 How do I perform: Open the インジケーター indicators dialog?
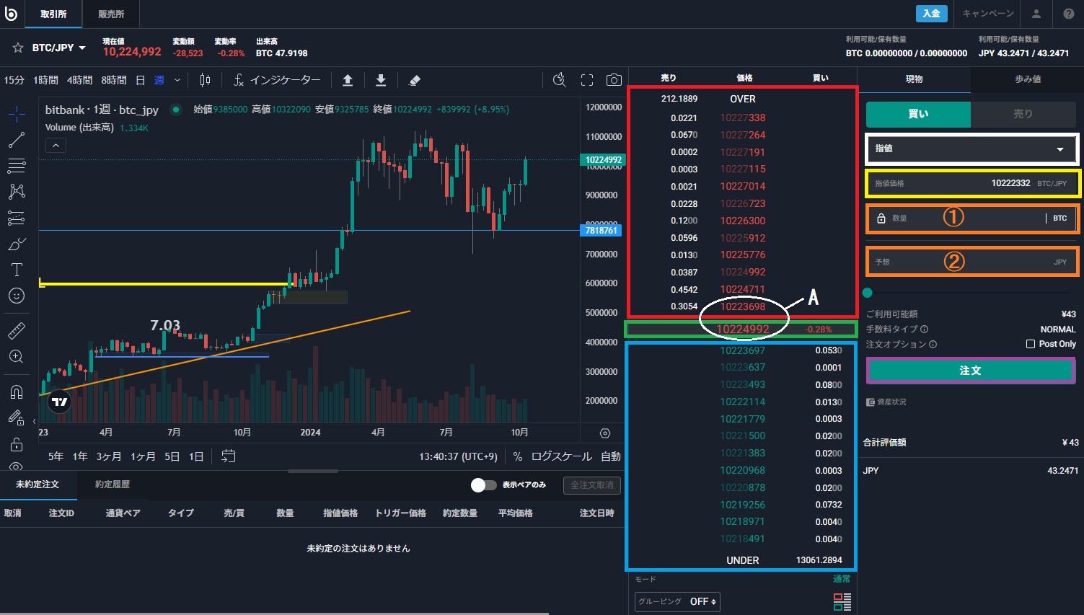pyautogui.click(x=277, y=80)
